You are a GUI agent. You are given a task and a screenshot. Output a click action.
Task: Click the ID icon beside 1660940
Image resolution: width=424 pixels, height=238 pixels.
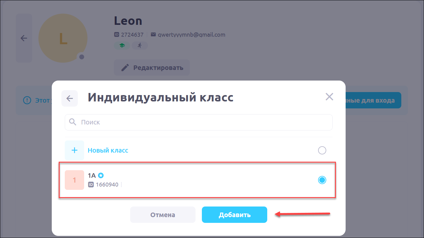pos(91,184)
